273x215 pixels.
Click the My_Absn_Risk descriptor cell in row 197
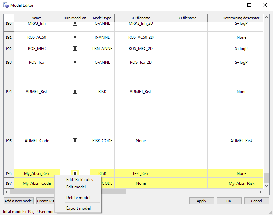pos(236,183)
